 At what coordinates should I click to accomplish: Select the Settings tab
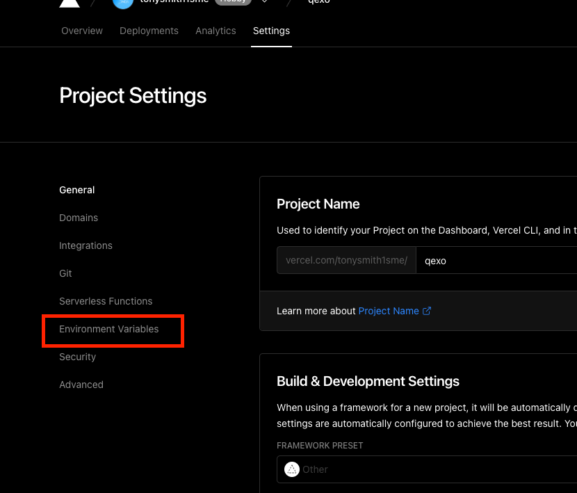pos(271,31)
